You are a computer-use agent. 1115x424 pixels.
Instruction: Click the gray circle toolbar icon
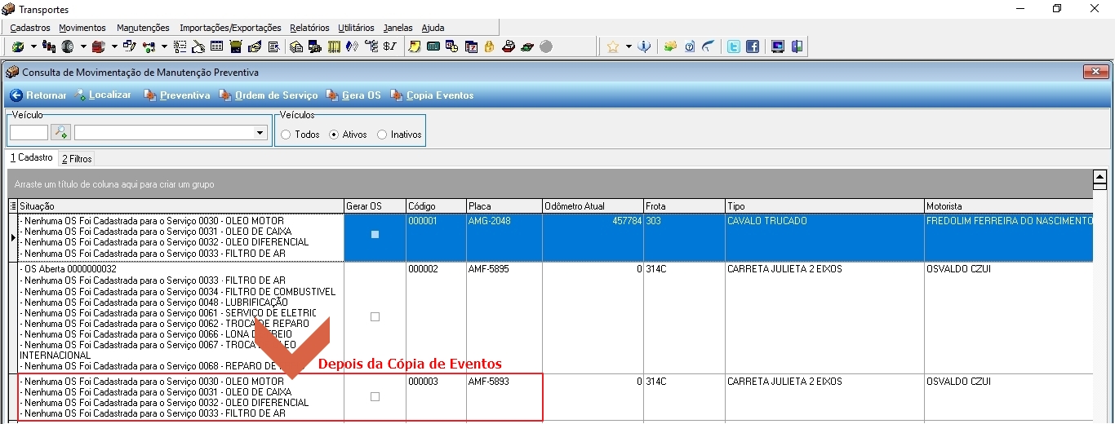pyautogui.click(x=546, y=46)
